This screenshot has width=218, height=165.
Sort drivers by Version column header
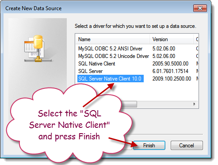(172, 39)
